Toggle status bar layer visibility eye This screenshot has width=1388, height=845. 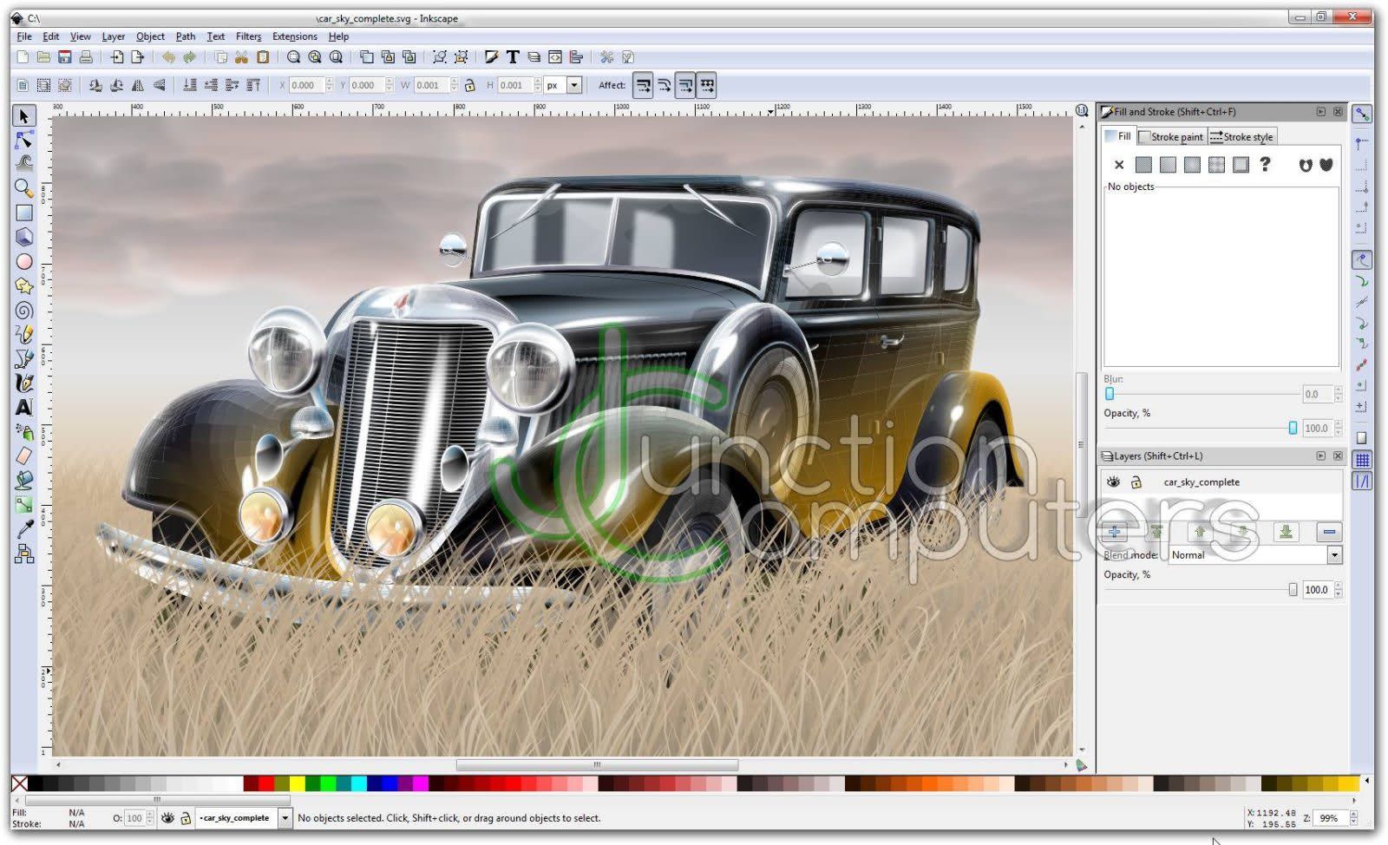click(167, 817)
